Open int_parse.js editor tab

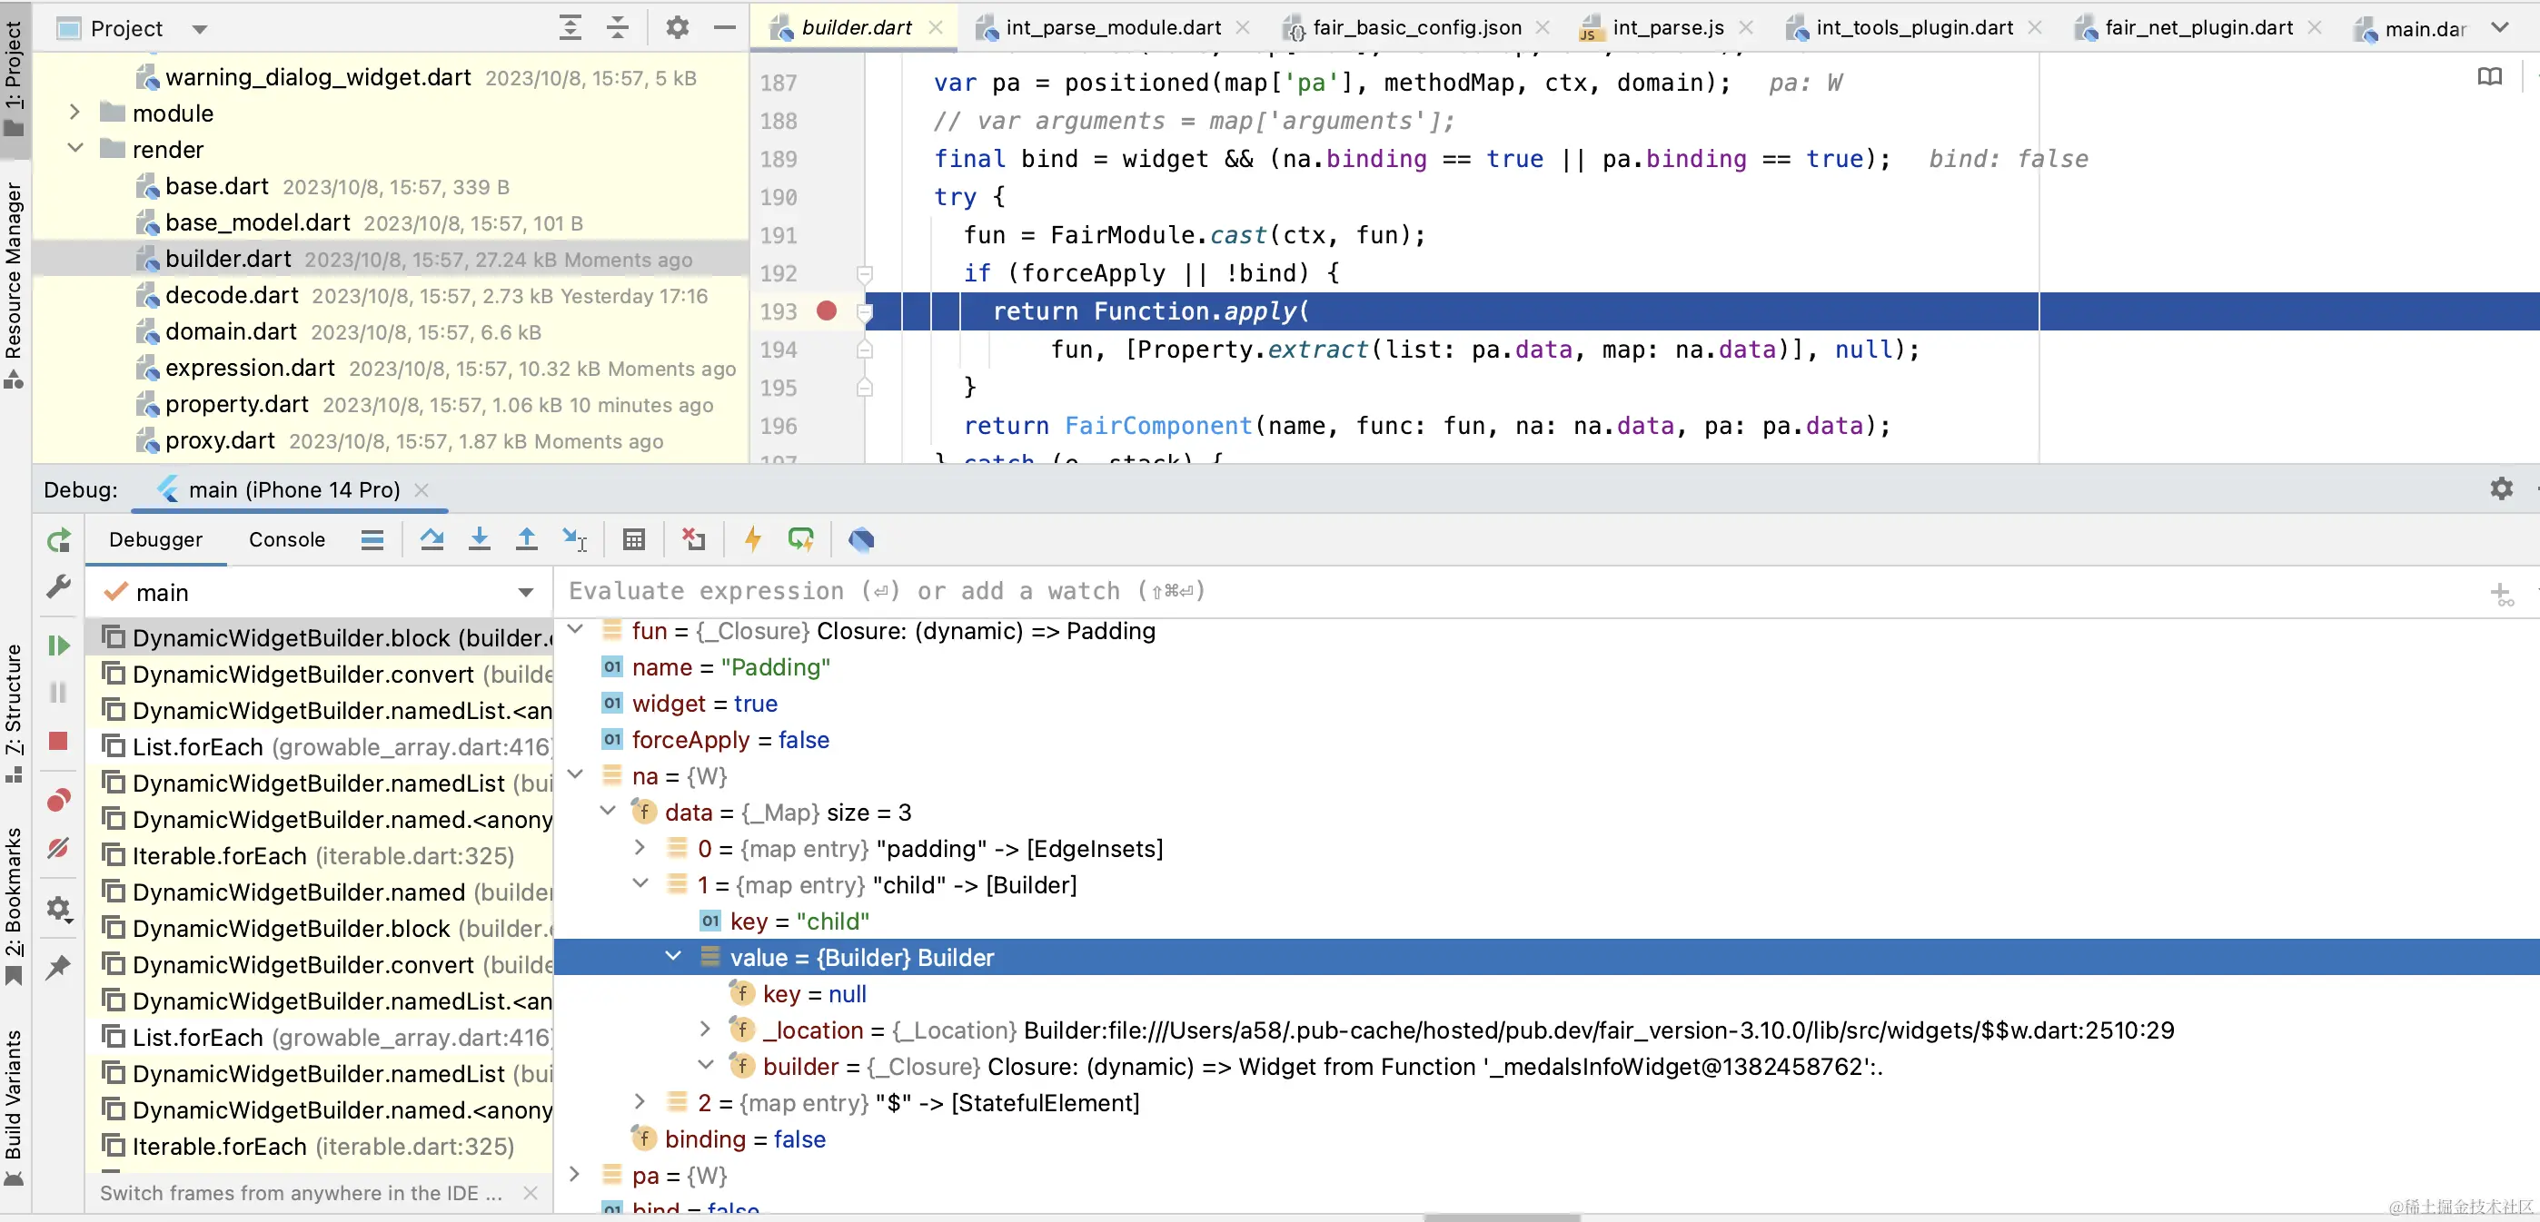tap(1669, 27)
